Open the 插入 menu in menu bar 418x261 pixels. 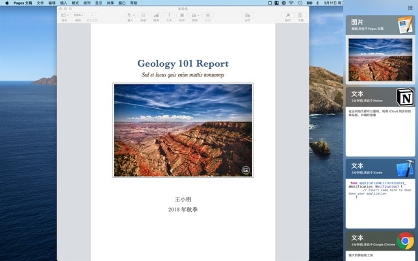(64, 3)
